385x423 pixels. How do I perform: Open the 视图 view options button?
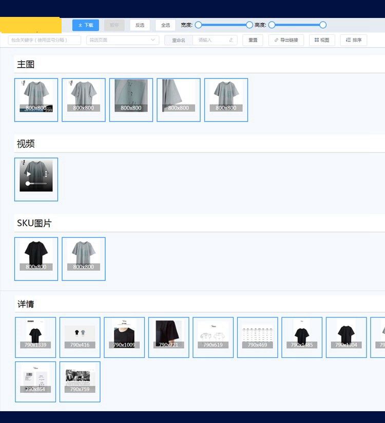coord(322,40)
